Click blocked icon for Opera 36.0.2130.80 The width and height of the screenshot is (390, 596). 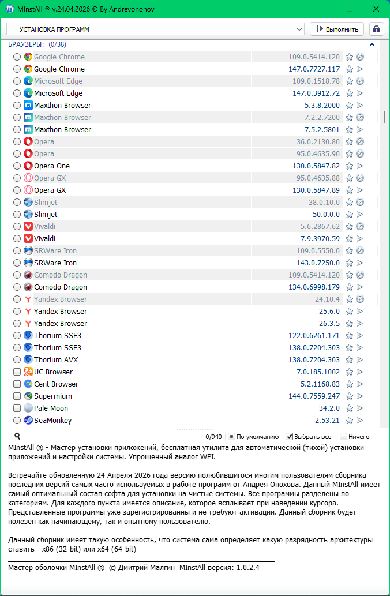pyautogui.click(x=359, y=142)
